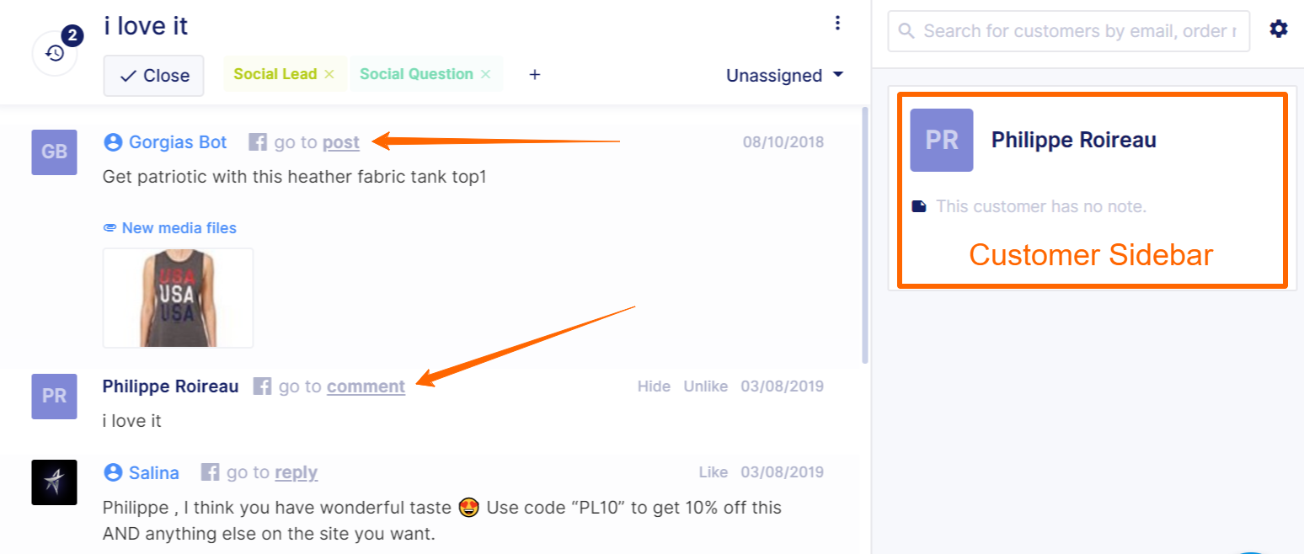Remove the Social Question tag
This screenshot has height=554, width=1304.
pos(485,74)
